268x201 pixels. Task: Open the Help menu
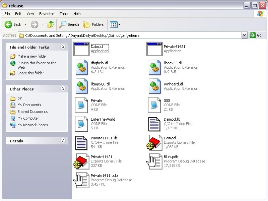click(77, 14)
